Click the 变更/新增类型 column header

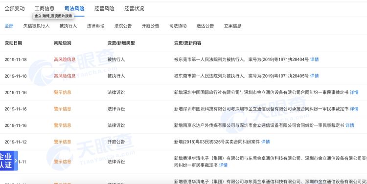(121, 43)
